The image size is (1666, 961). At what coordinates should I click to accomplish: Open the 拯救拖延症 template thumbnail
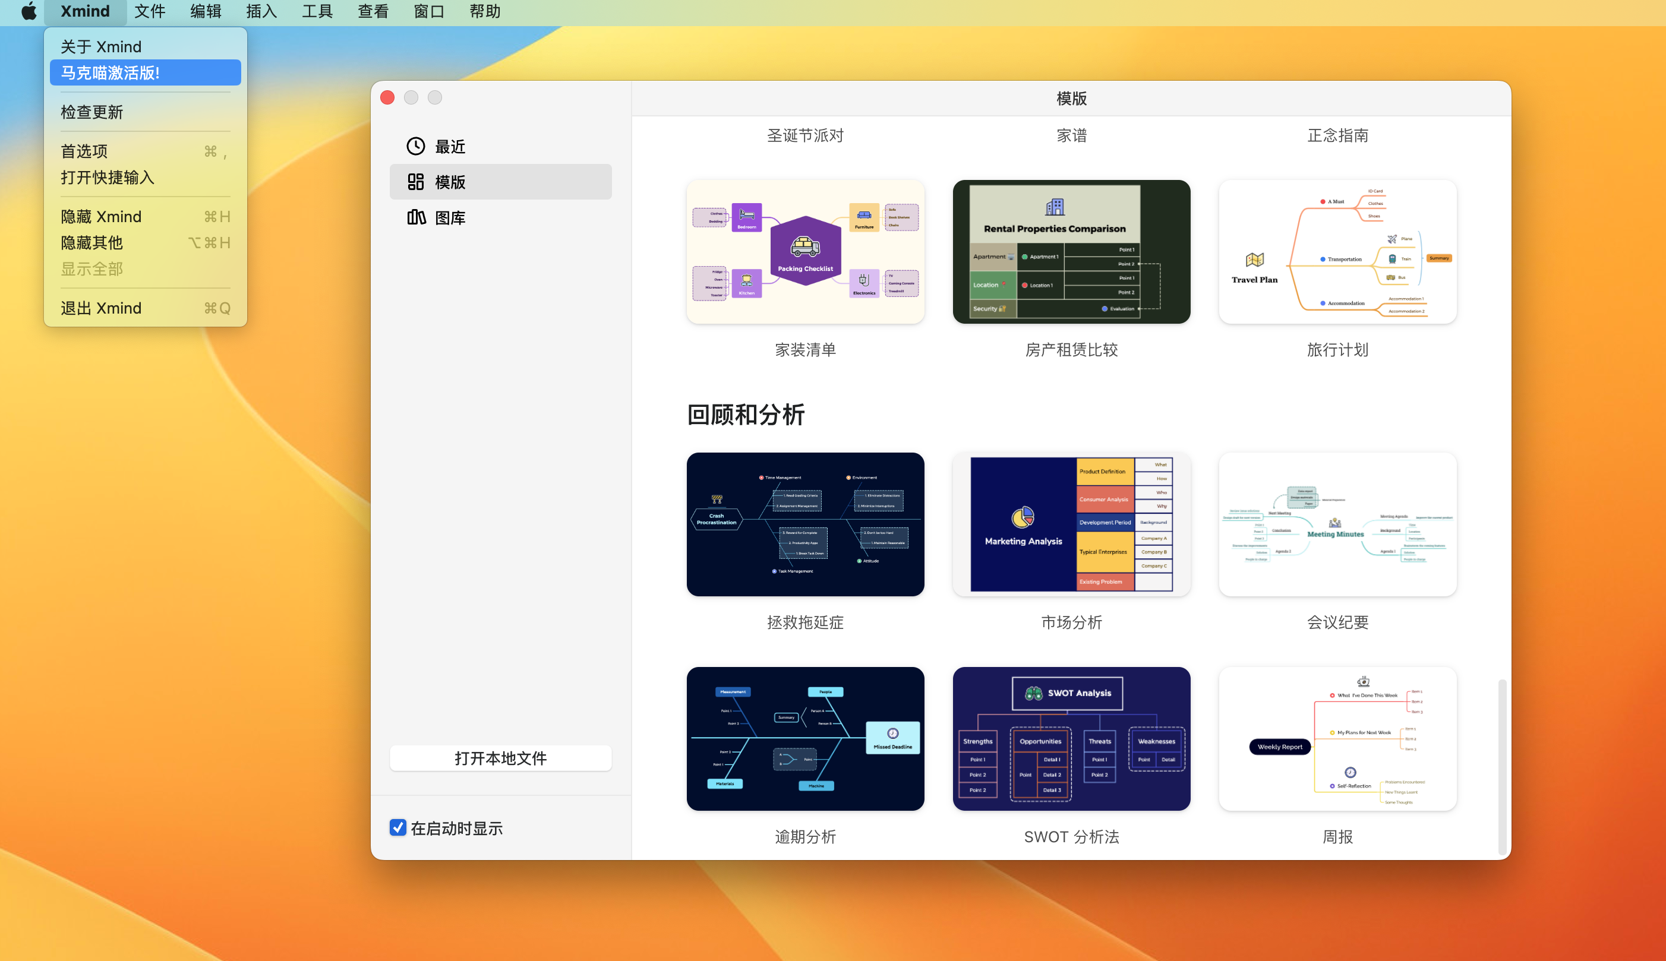pos(804,524)
